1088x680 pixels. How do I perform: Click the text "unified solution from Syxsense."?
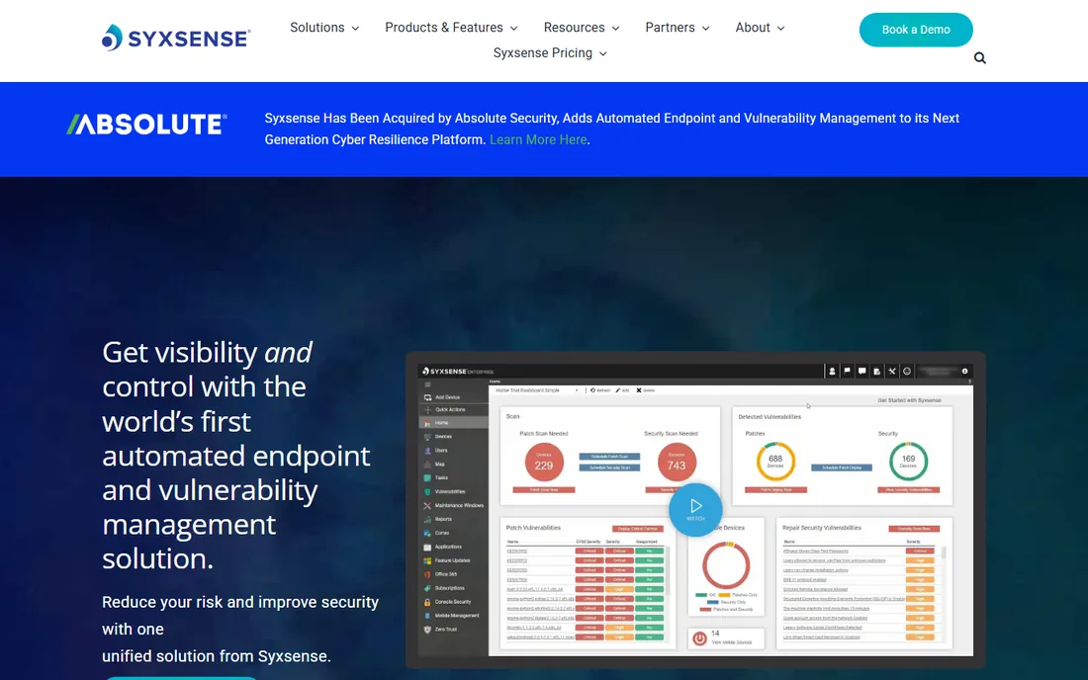(x=217, y=655)
